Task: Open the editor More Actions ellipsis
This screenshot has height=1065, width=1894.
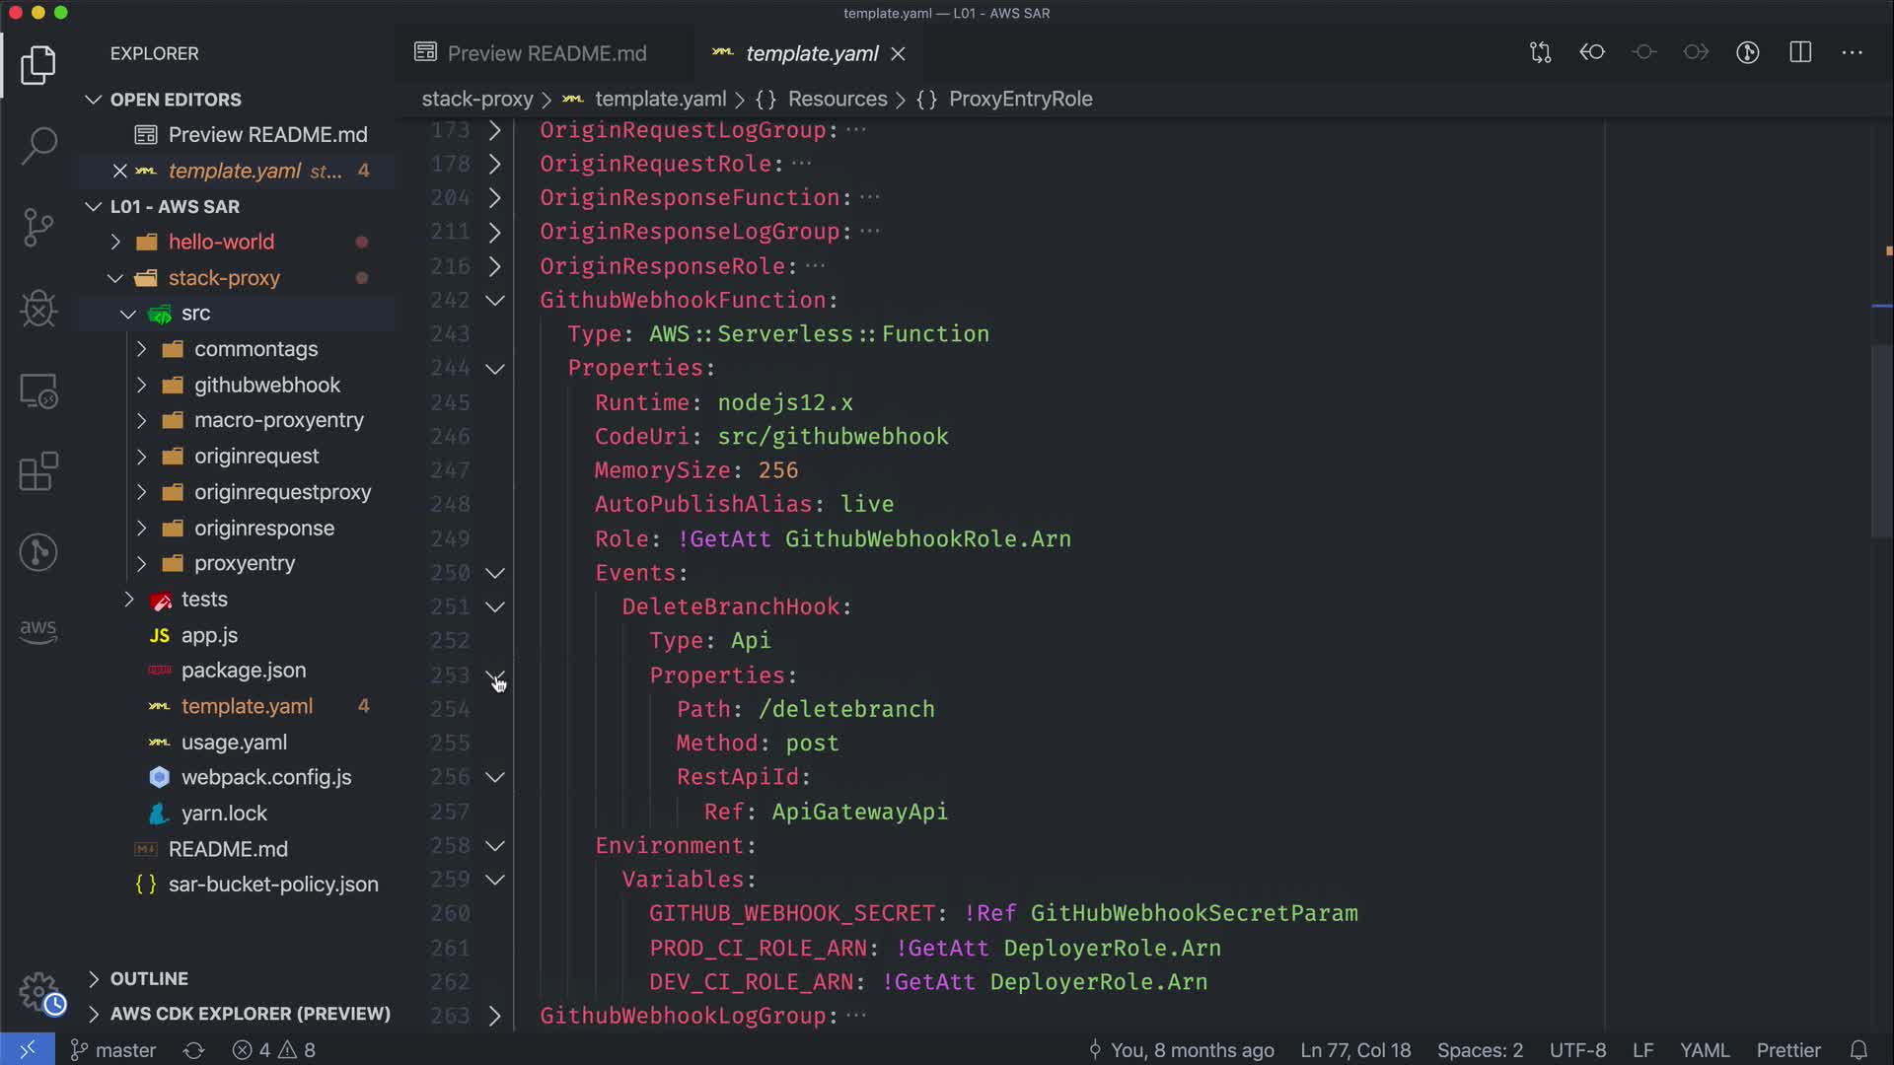Action: [1852, 52]
